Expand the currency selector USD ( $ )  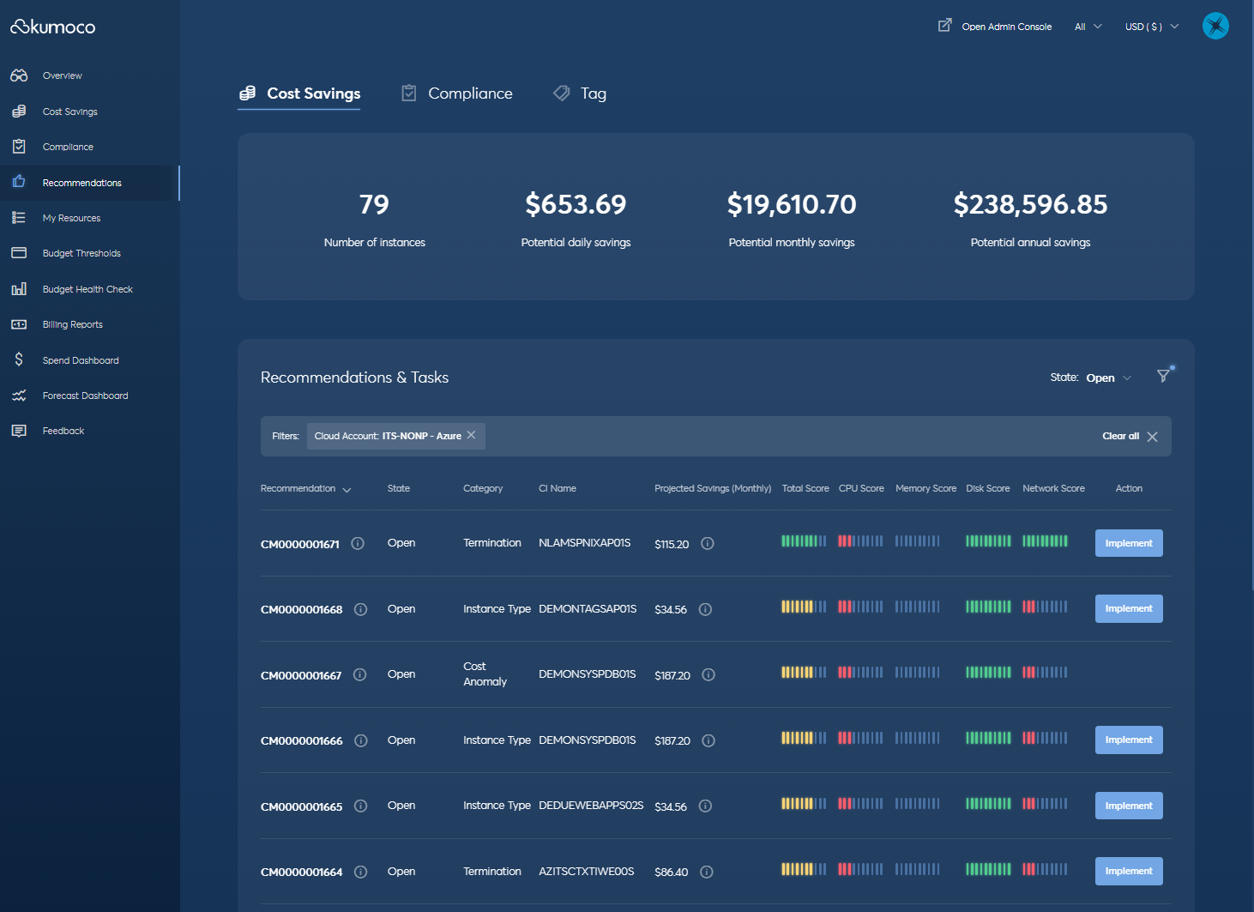point(1151,26)
